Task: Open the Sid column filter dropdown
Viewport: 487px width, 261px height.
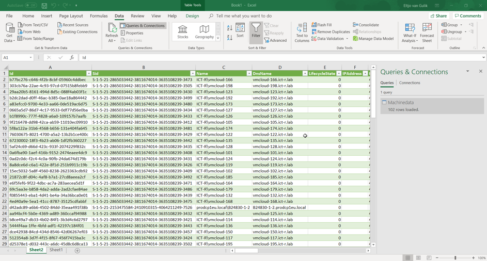Action: [x=193, y=74]
